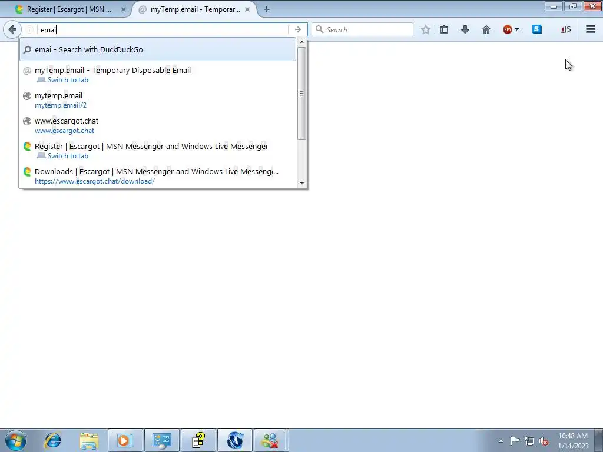The height and width of the screenshot is (452, 603).
Task: Open the hamburger menu
Action: click(591, 29)
